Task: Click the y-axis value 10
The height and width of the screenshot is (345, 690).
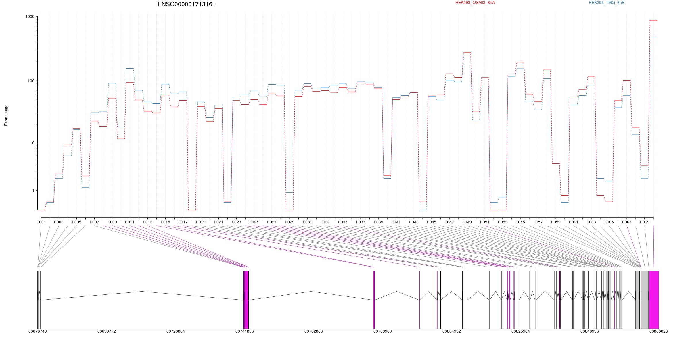Action: point(32,143)
